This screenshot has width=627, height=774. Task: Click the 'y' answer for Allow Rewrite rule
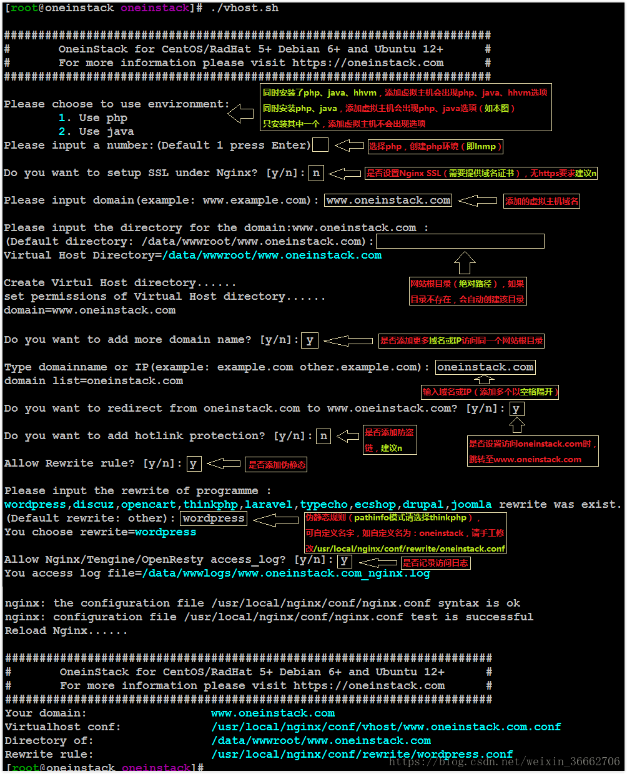coord(193,464)
